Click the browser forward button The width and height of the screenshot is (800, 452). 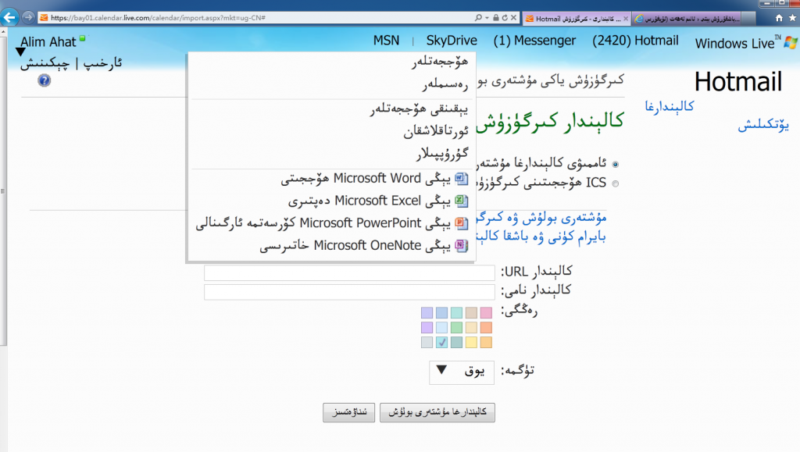tap(28, 17)
